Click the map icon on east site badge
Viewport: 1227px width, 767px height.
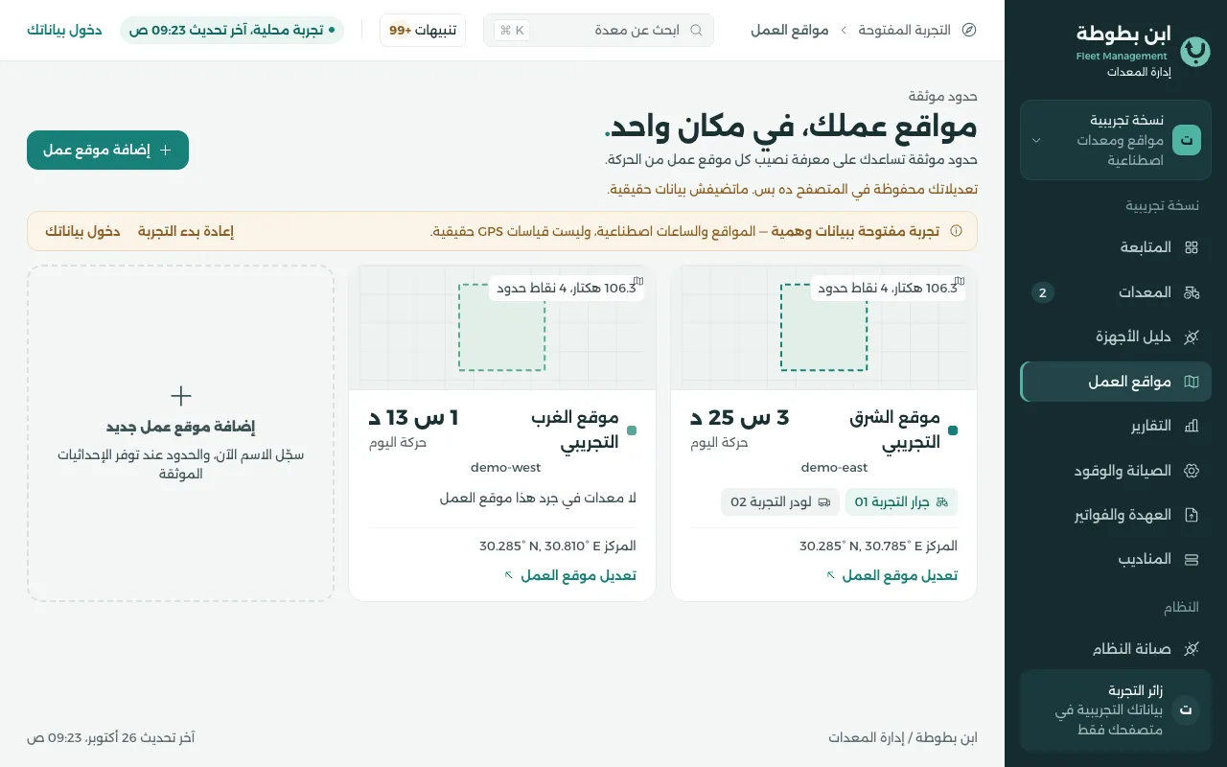(x=960, y=281)
